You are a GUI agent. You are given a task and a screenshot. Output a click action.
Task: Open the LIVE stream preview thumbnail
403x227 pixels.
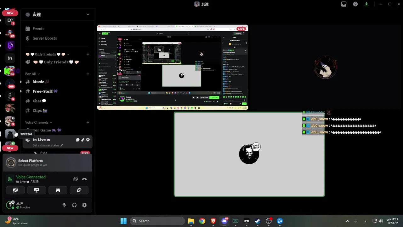(x=173, y=67)
